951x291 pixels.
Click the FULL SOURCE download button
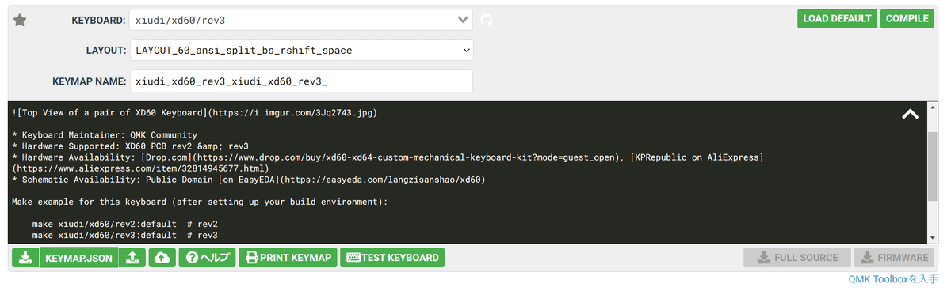(797, 258)
